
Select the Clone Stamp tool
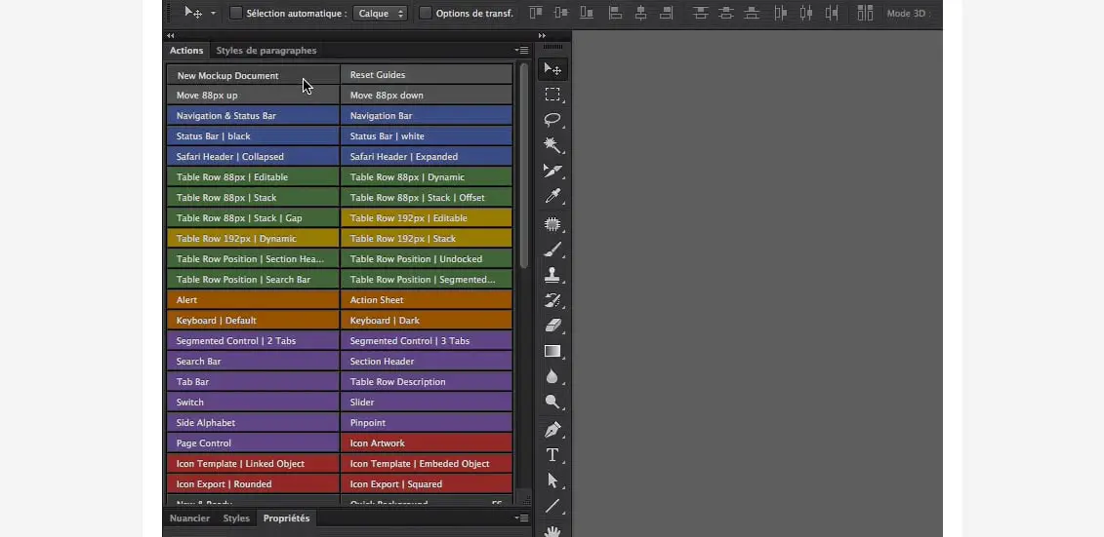pyautogui.click(x=552, y=275)
